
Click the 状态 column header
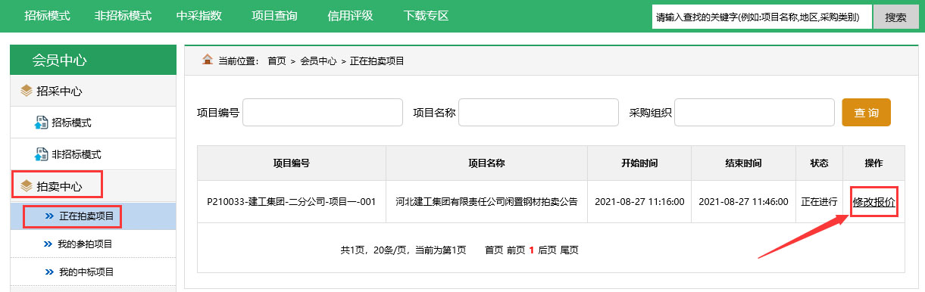coord(819,163)
